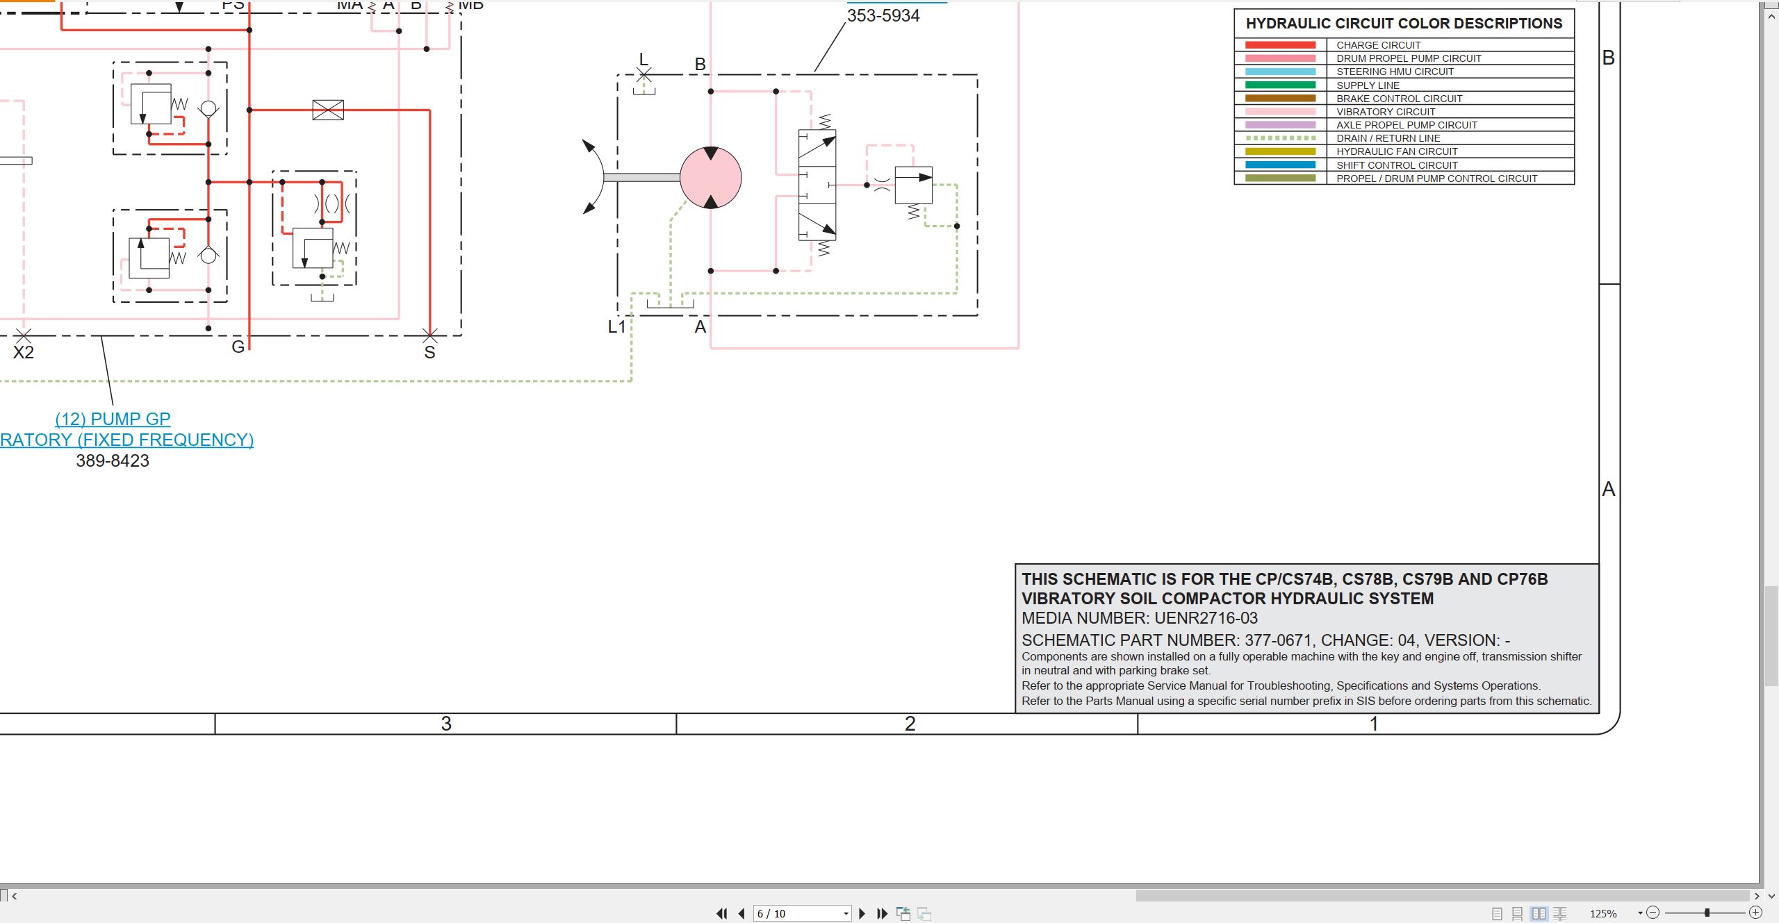
Task: Click the part number 353-5934
Action: pos(883,15)
